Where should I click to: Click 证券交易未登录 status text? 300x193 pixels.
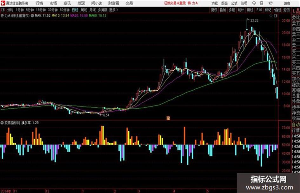[175, 3]
